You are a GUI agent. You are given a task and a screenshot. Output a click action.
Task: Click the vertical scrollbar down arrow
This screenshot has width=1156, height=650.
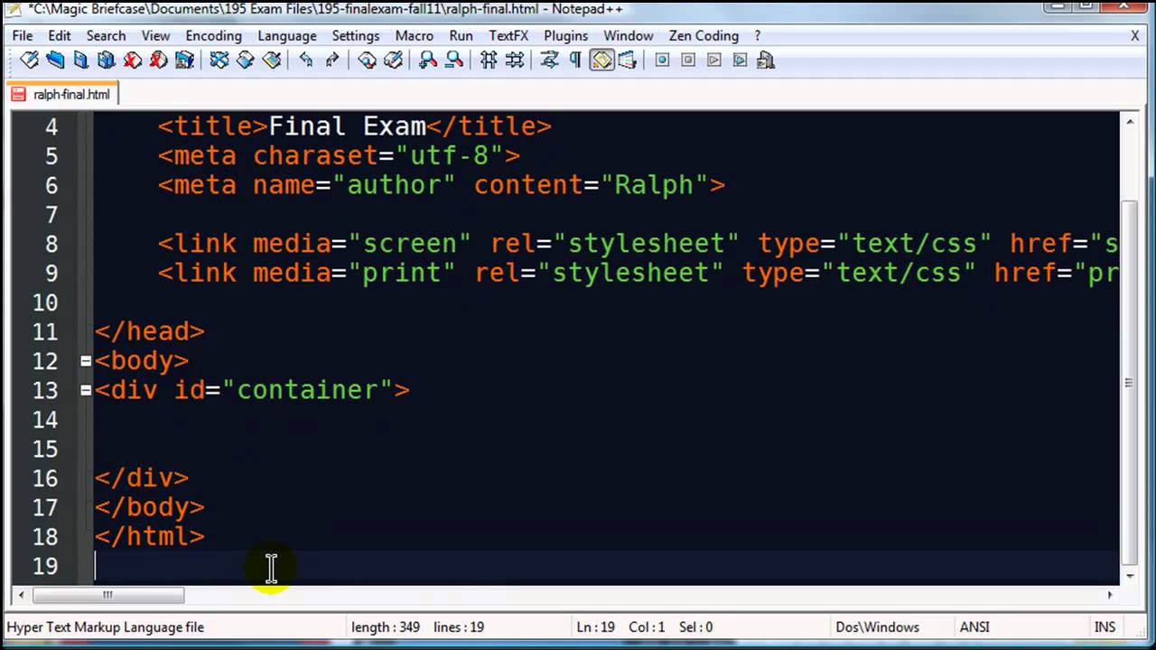click(x=1130, y=575)
